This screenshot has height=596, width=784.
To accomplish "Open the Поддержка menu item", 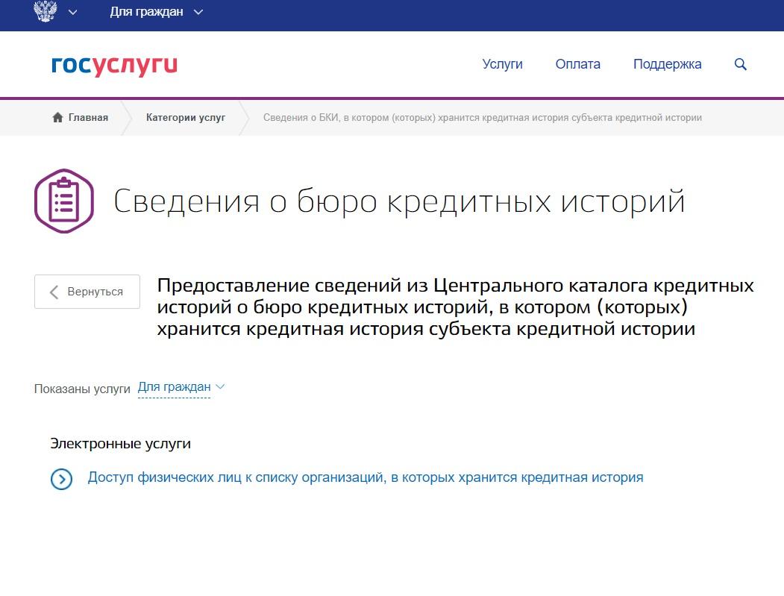I will pos(667,64).
